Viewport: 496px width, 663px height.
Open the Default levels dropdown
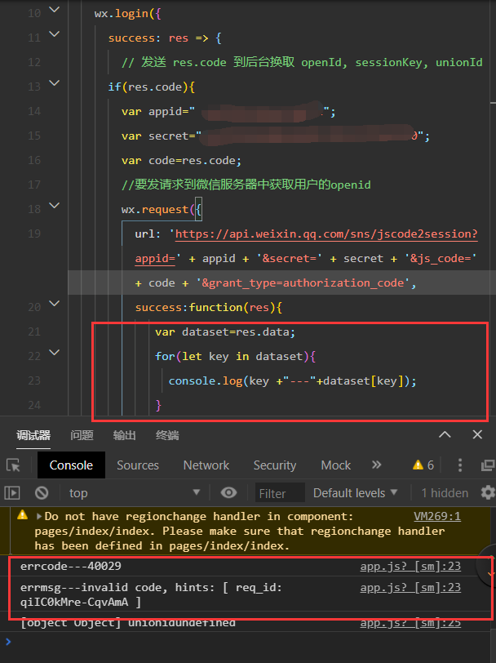click(356, 492)
